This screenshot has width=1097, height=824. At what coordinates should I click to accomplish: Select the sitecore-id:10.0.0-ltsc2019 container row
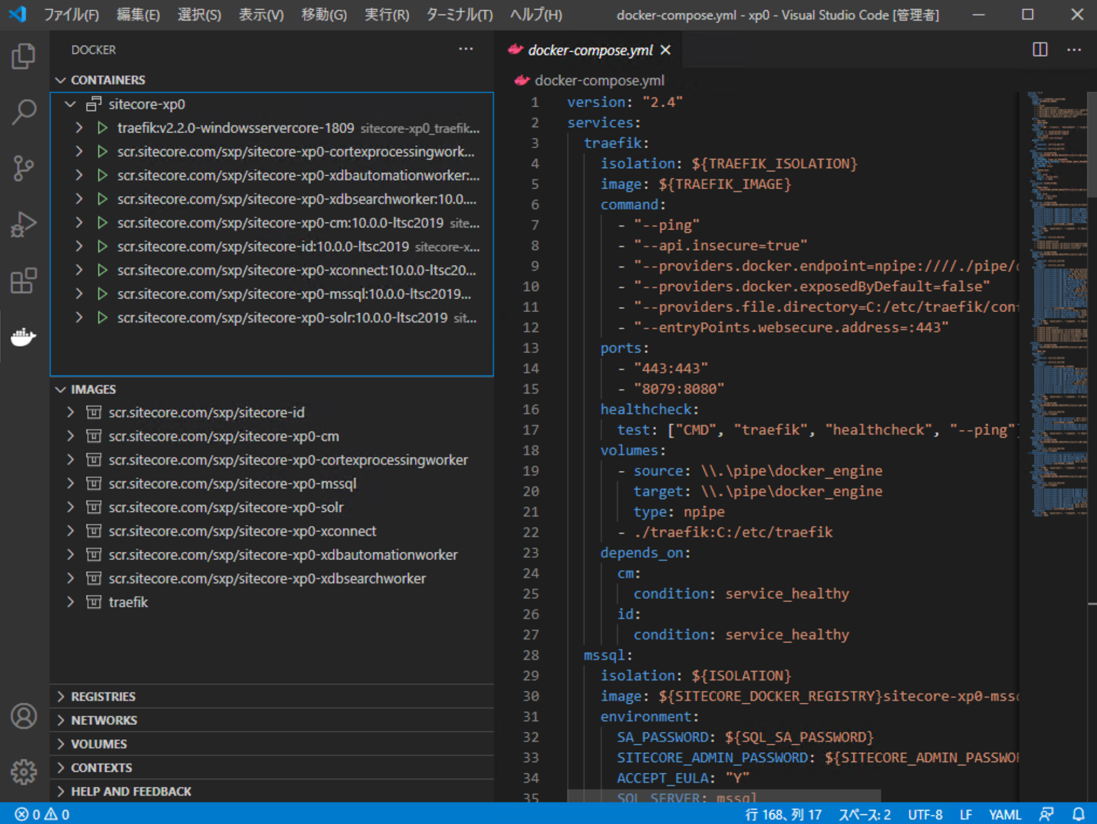pos(272,246)
